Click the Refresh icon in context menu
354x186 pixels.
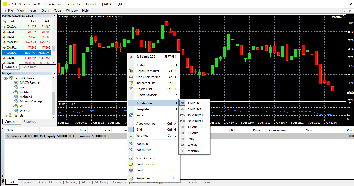131,115
